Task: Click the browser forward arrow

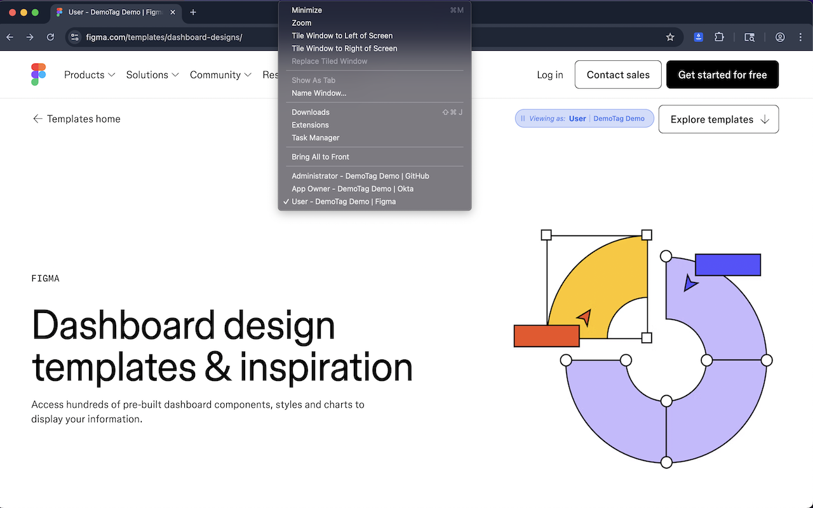Action: point(30,37)
